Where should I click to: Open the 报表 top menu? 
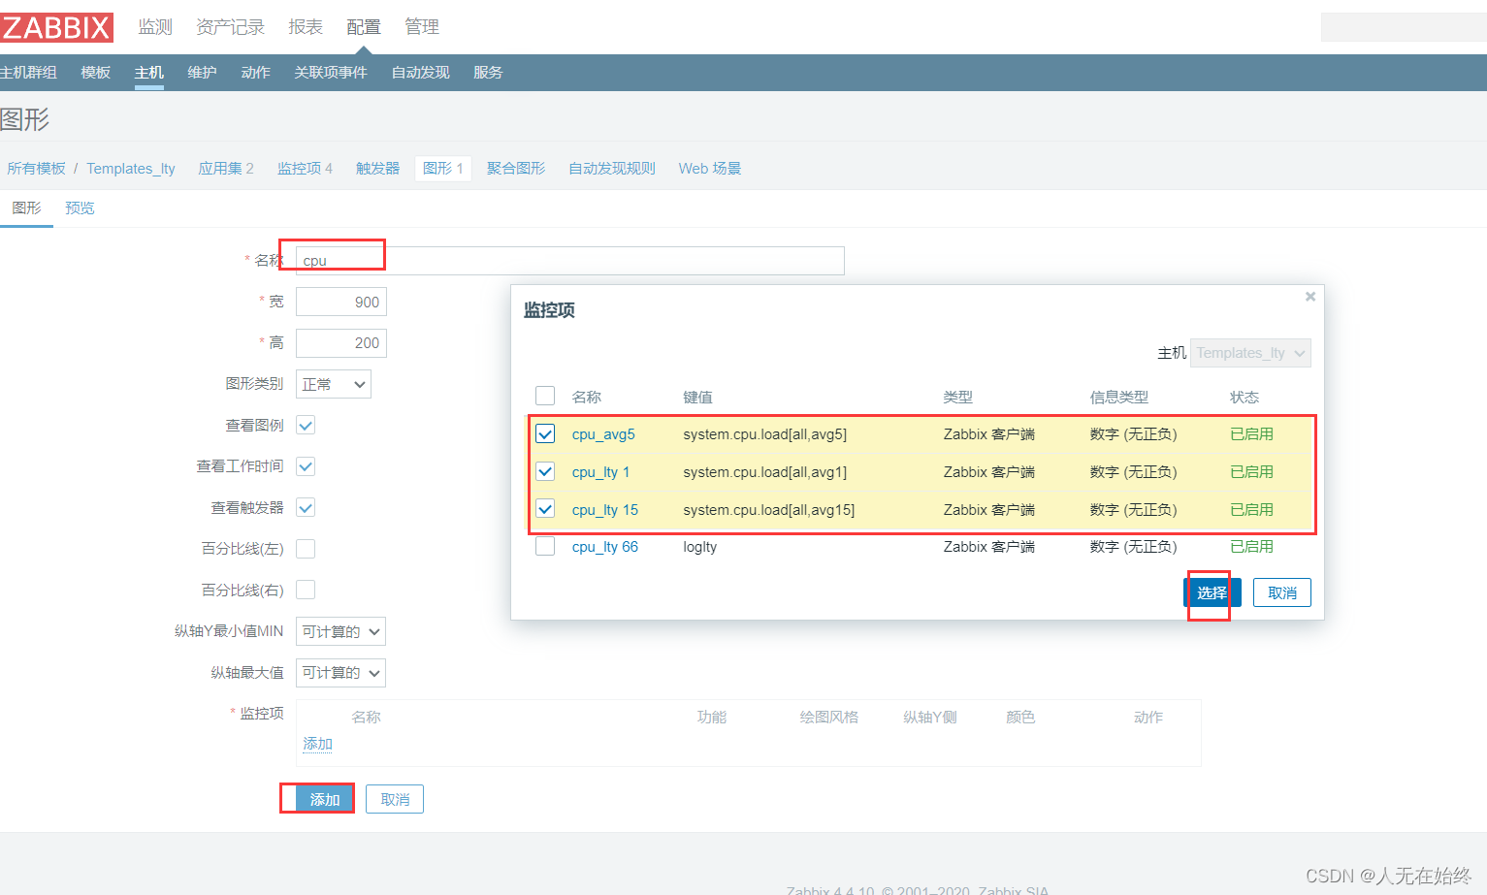[306, 27]
